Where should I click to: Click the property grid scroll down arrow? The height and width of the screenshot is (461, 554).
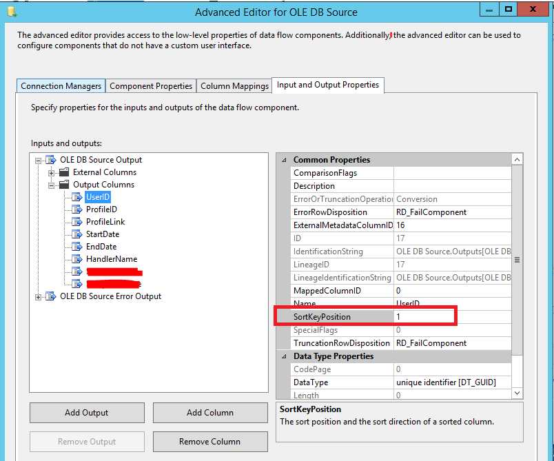tap(517, 393)
